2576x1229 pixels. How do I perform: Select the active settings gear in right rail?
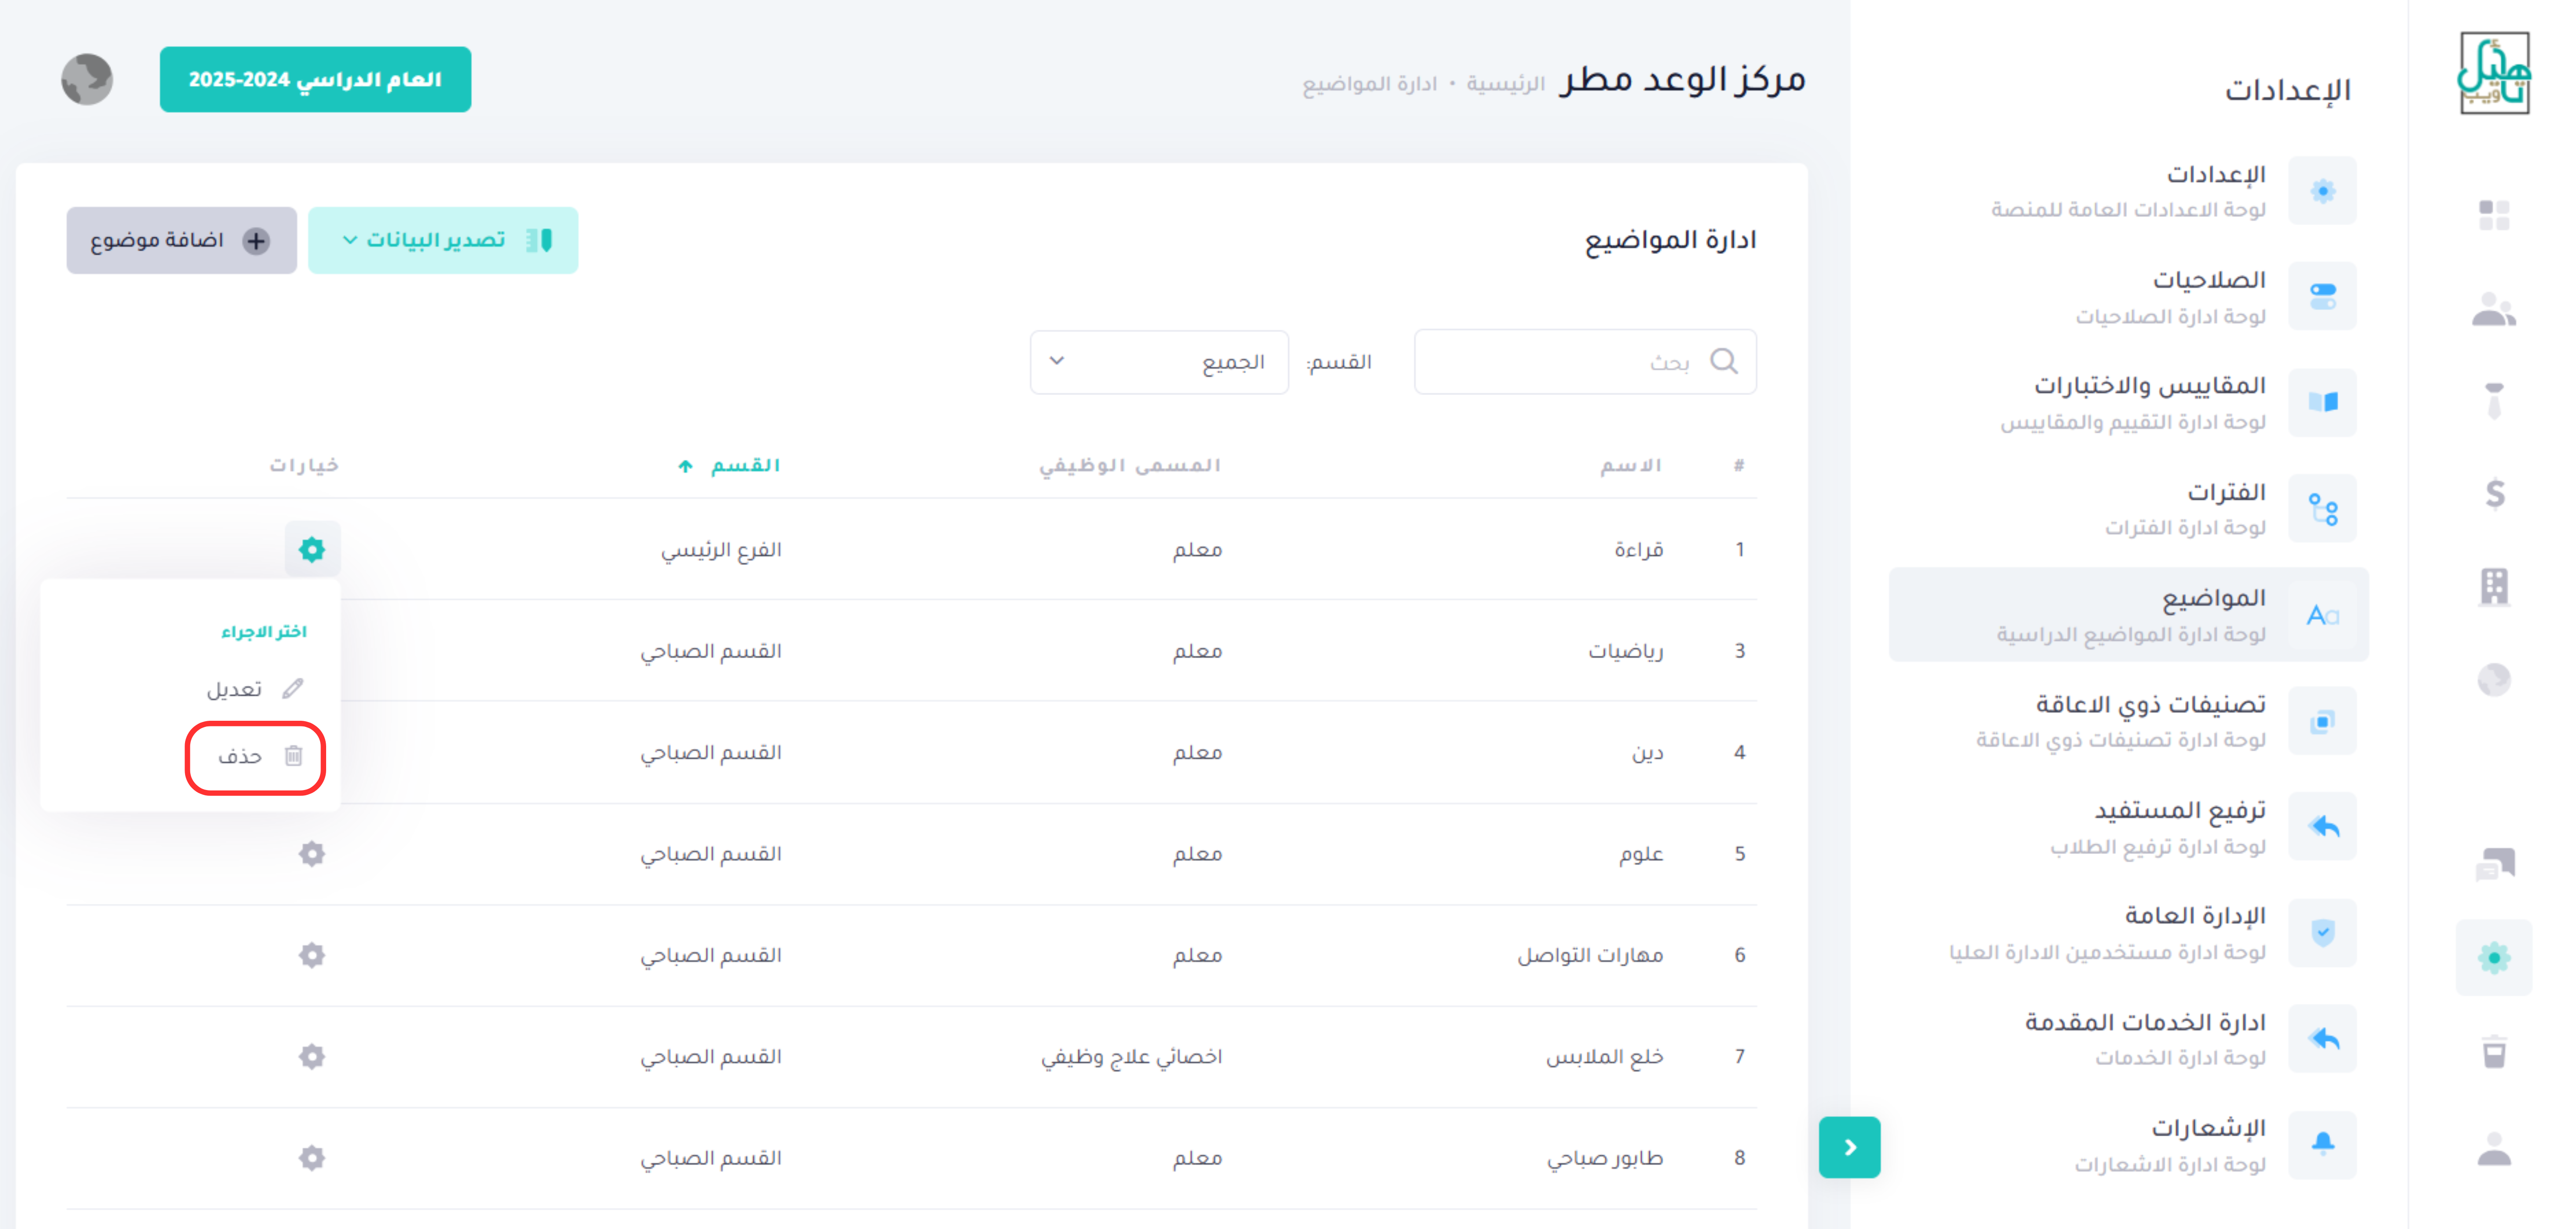point(2494,958)
